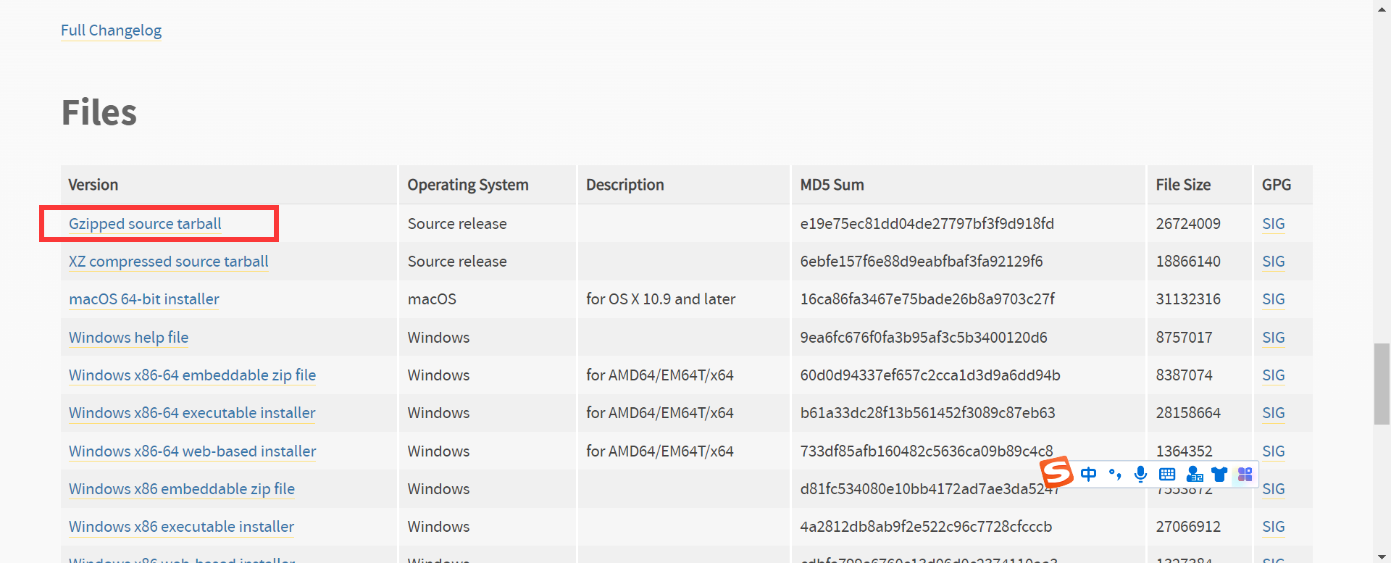Open the Full Changelog link
This screenshot has height=563, width=1391.
(111, 30)
